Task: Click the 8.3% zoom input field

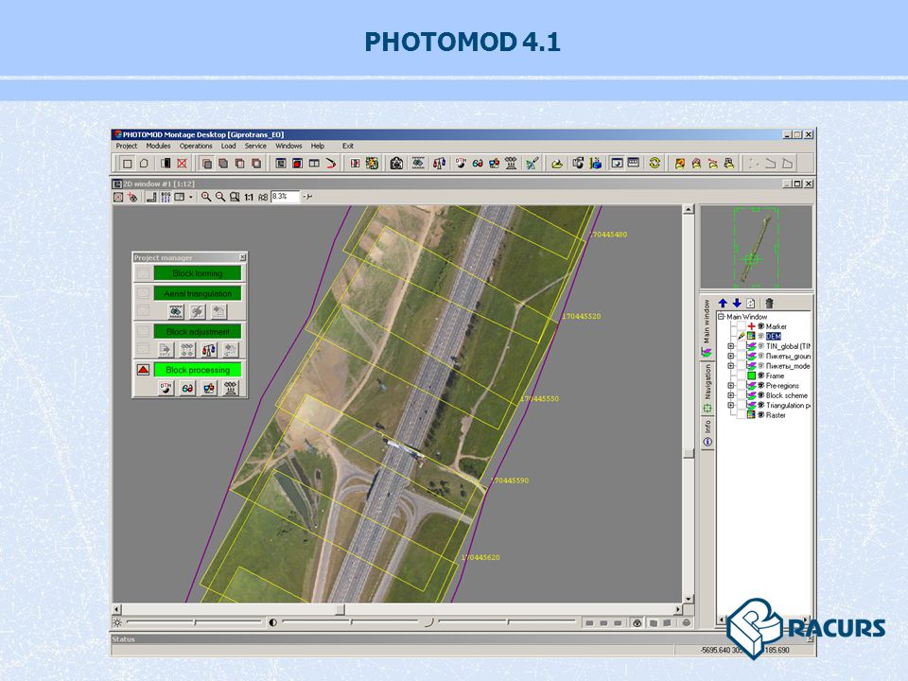Action: [x=285, y=197]
